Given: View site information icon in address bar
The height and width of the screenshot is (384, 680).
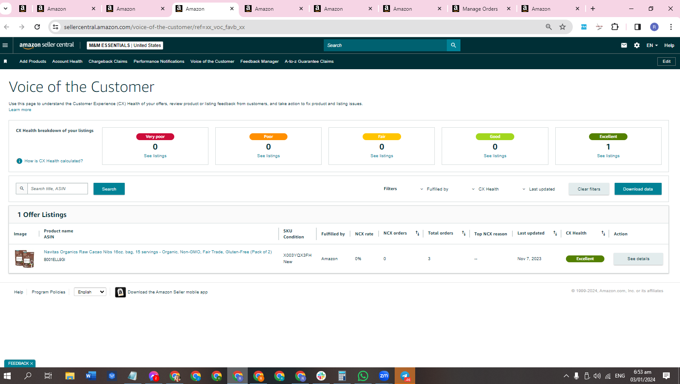Looking at the screenshot, I should click(x=56, y=27).
